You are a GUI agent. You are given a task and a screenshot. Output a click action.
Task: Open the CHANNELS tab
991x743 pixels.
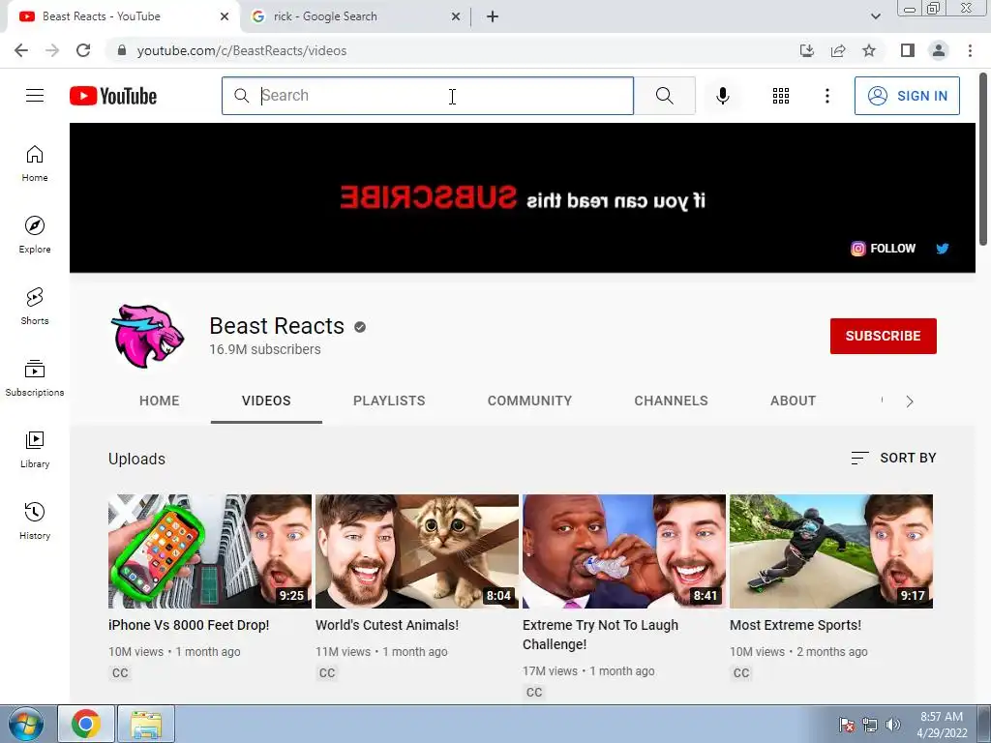[x=672, y=401]
